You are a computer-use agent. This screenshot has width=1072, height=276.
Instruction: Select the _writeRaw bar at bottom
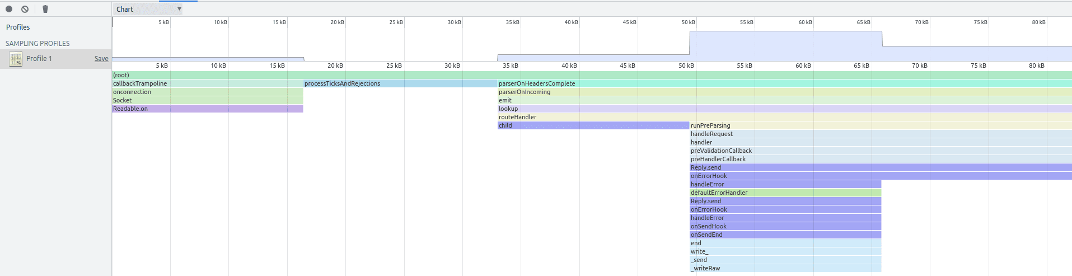click(x=785, y=268)
